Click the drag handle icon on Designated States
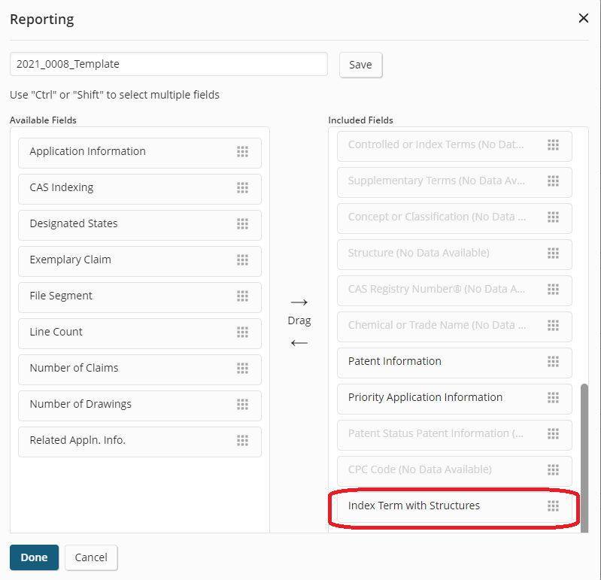The width and height of the screenshot is (601, 580). pos(242,223)
